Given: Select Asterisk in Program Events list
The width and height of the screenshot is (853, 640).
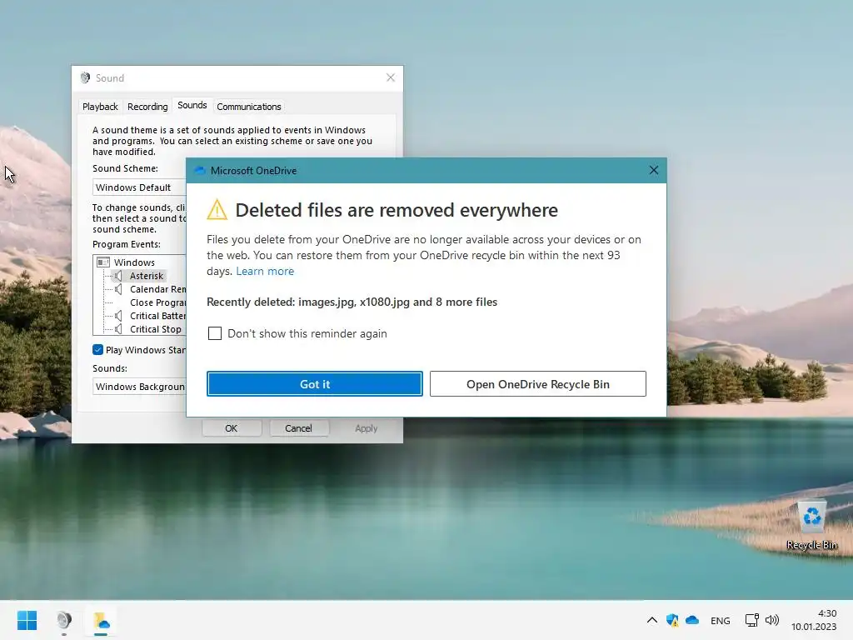Looking at the screenshot, I should coord(147,276).
